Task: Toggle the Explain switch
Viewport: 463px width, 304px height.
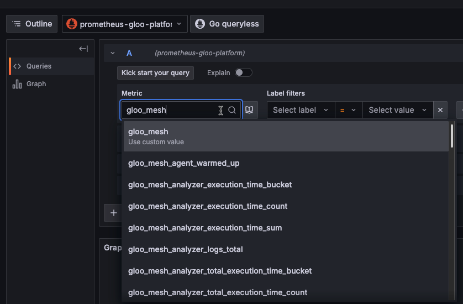Action: [x=243, y=72]
